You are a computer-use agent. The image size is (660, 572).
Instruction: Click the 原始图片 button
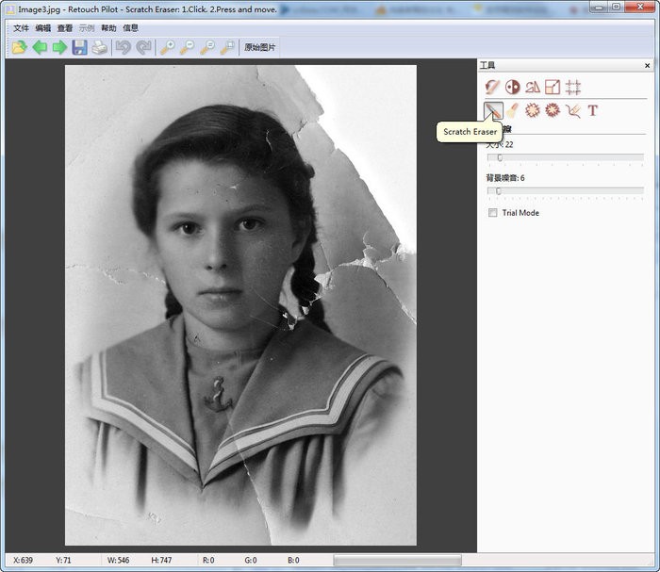(259, 47)
